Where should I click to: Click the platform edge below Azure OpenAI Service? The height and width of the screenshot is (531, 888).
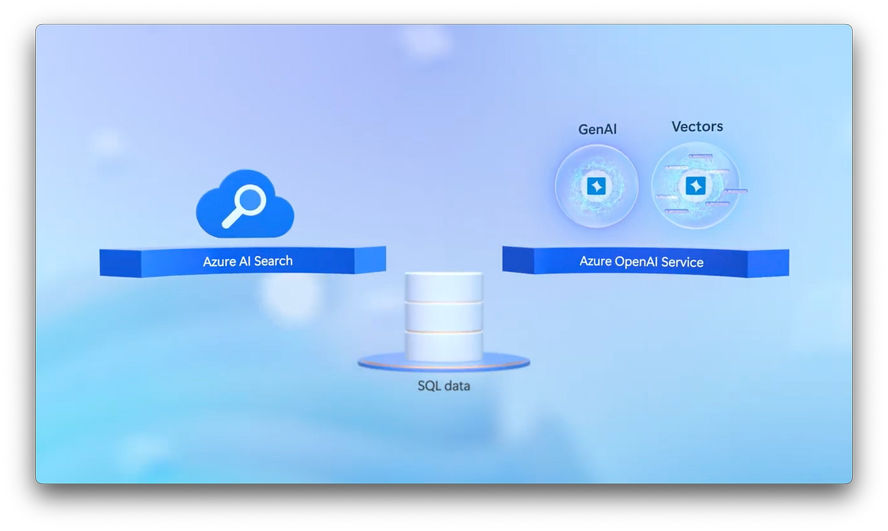641,273
